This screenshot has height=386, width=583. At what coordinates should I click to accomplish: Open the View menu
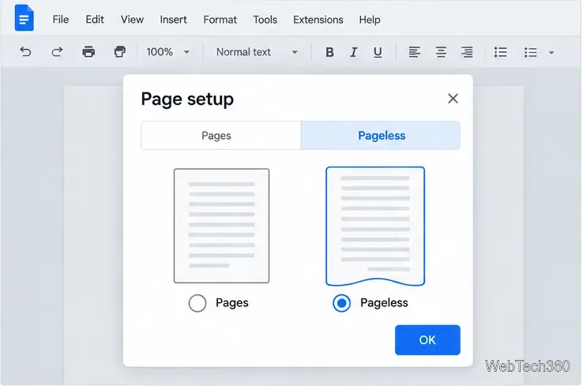132,19
